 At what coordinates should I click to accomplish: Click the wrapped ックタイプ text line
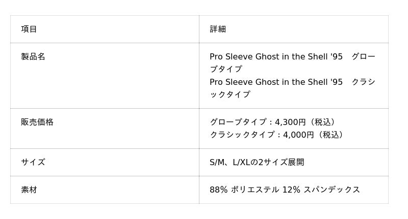click(230, 95)
